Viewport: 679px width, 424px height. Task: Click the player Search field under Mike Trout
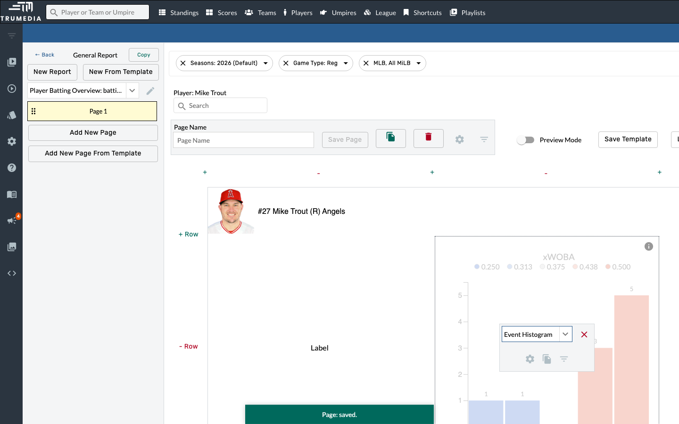[x=220, y=106]
